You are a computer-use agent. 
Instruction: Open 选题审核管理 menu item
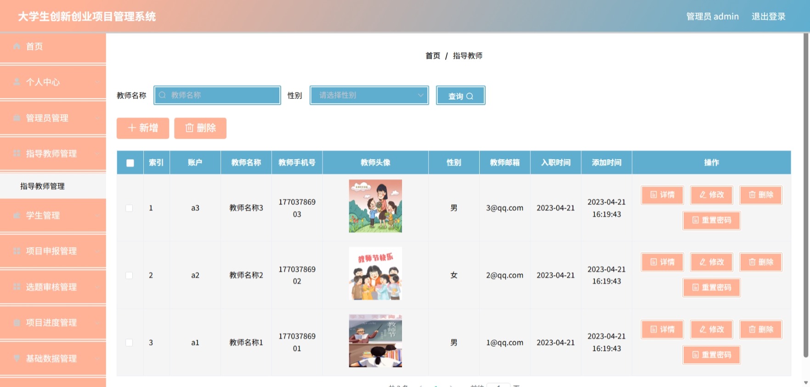click(53, 287)
